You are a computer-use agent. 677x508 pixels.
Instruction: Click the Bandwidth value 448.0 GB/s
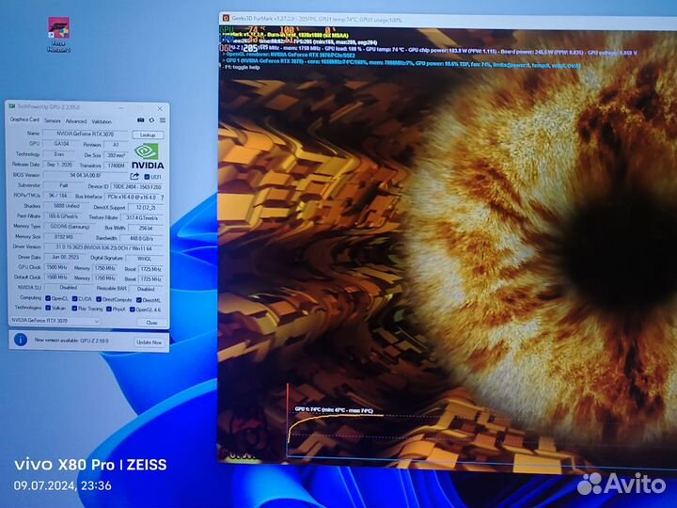click(143, 238)
